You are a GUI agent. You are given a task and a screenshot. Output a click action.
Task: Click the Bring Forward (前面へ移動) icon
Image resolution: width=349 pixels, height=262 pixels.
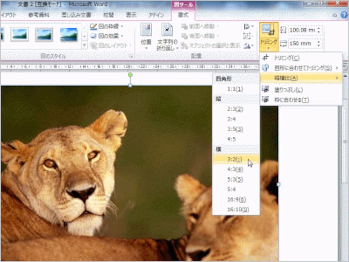point(185,27)
